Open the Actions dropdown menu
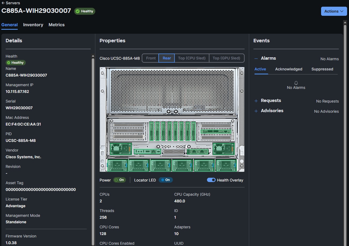The width and height of the screenshot is (349, 246). [334, 11]
